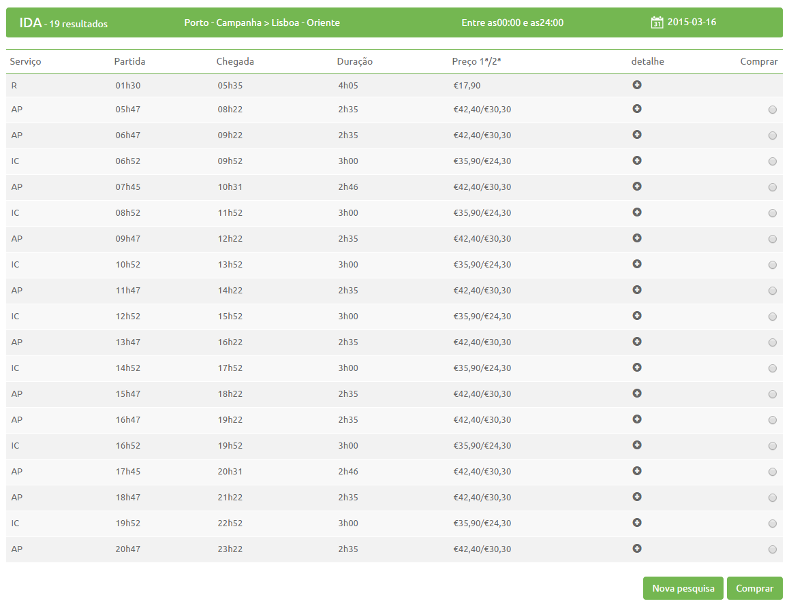The height and width of the screenshot is (612, 806).
Task: Click the route Porto - Campanha > Lisboa - Oriente
Action: pos(262,22)
